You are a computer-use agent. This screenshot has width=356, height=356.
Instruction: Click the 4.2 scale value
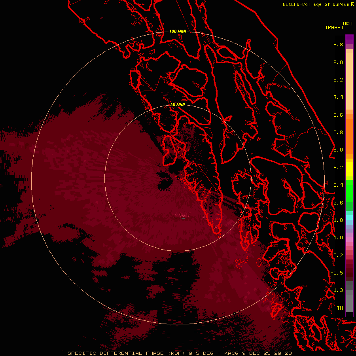coord(338,168)
